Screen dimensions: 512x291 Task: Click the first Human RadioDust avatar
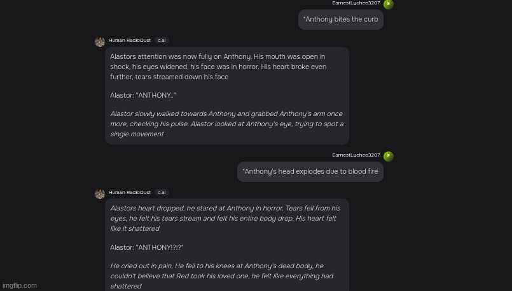tap(100, 42)
